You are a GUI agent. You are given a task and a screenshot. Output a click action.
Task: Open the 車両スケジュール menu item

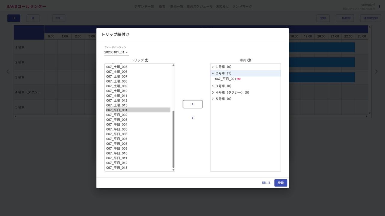click(x=199, y=6)
